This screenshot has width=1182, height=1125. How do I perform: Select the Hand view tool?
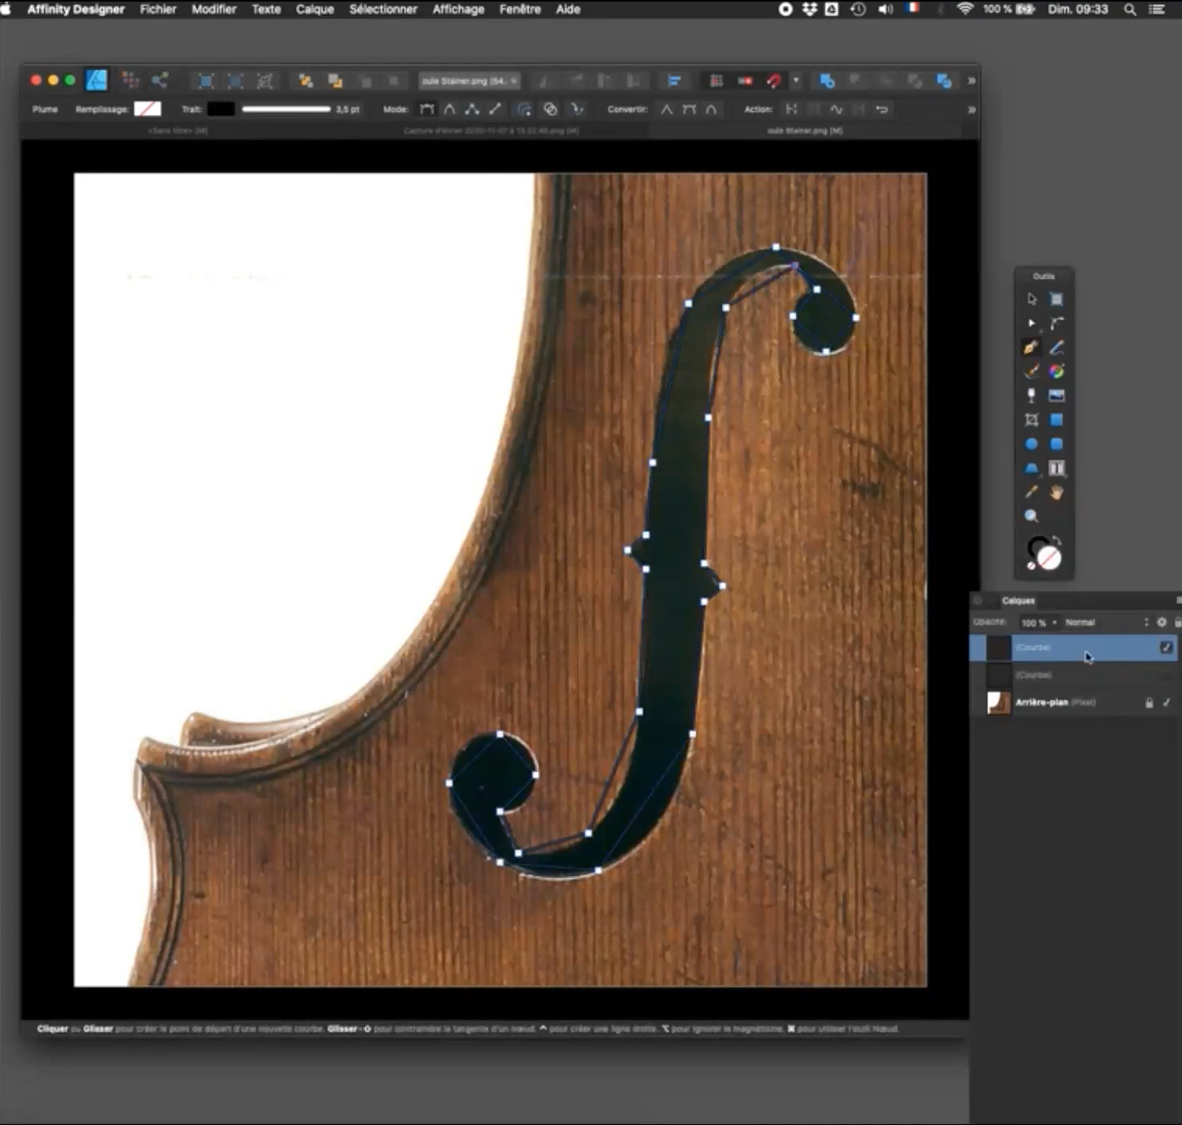tap(1057, 492)
